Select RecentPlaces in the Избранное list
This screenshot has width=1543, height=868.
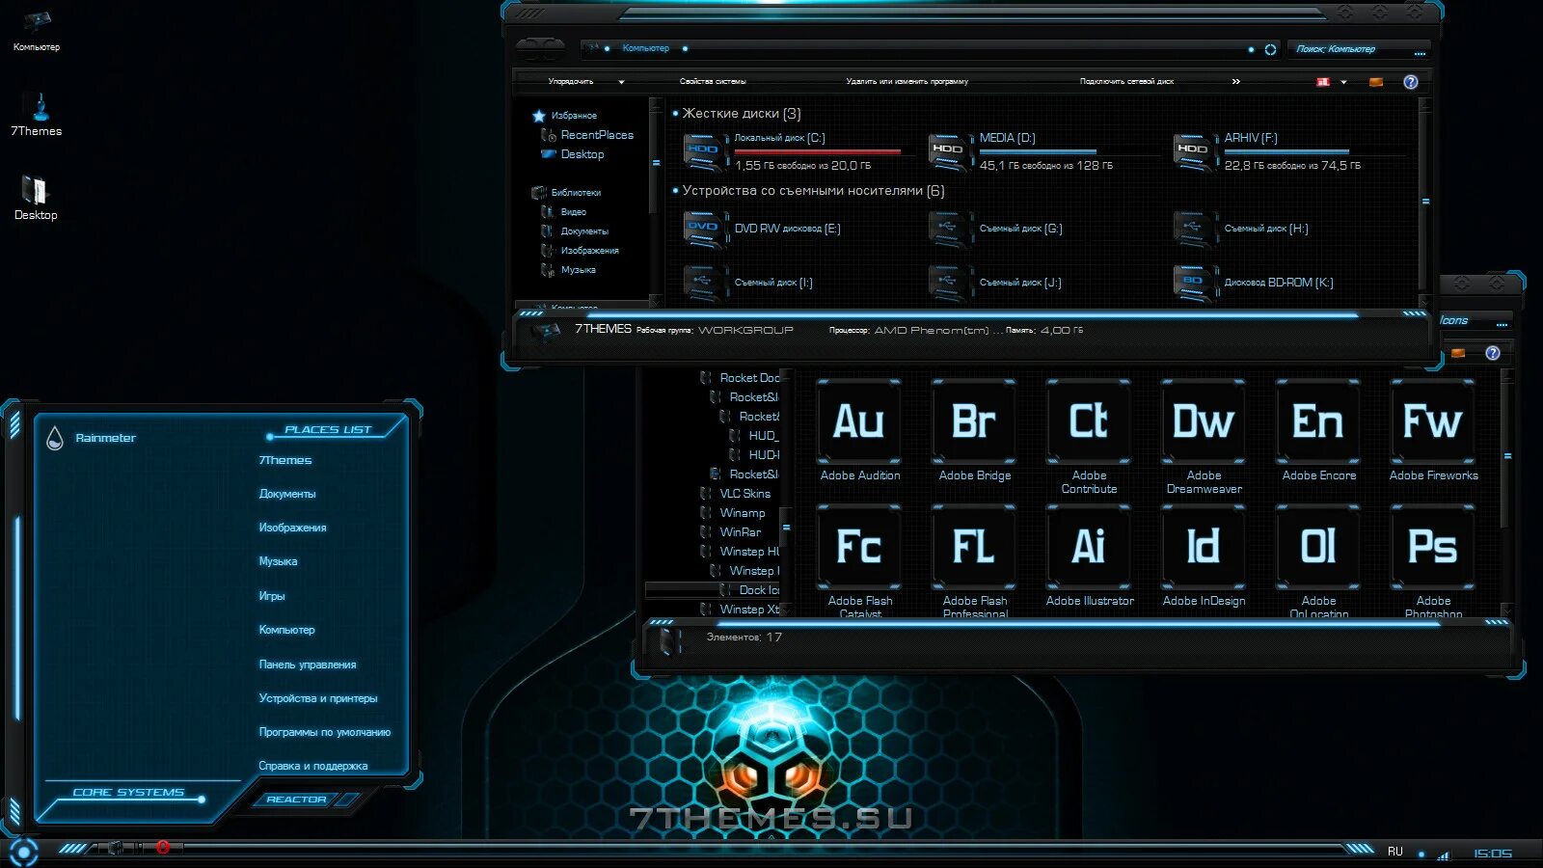click(596, 135)
